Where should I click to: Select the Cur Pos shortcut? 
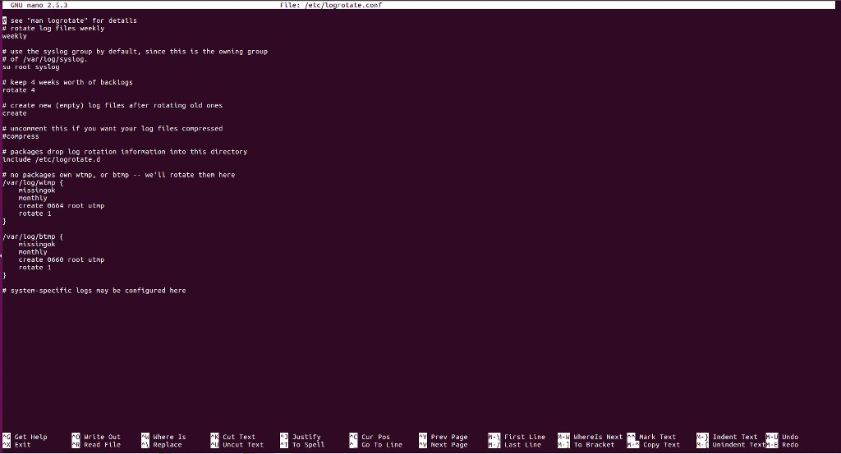click(375, 437)
